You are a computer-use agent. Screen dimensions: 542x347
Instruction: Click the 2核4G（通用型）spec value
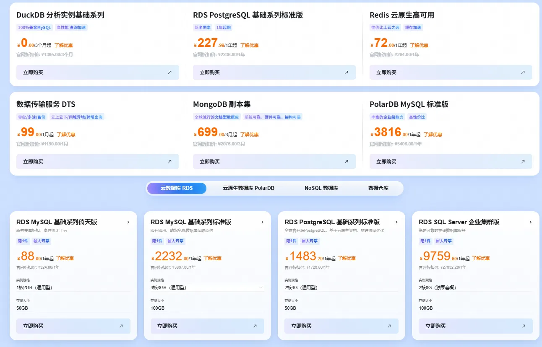(x=301, y=287)
